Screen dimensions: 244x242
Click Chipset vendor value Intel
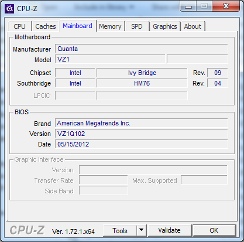click(x=75, y=73)
